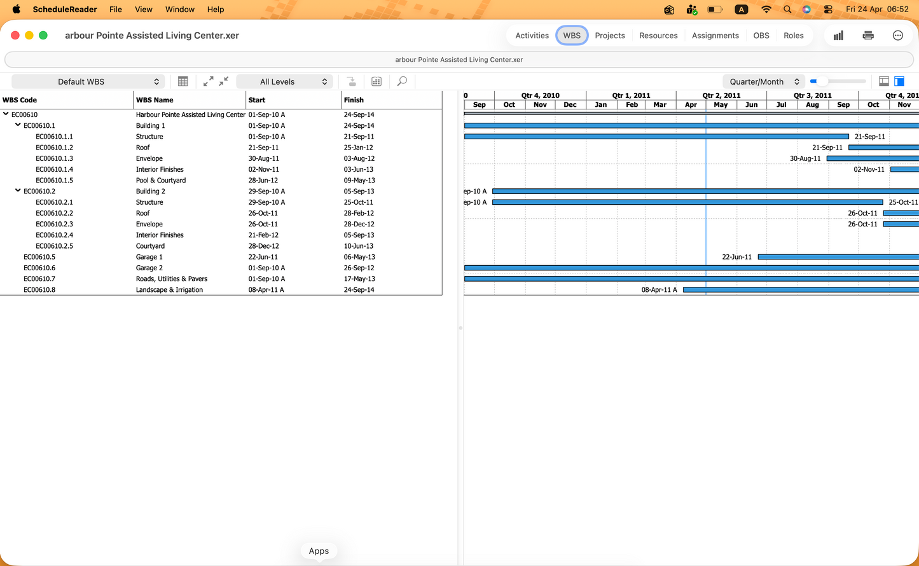The image size is (919, 566).
Task: Open Control Center in menu bar
Action: (828, 10)
